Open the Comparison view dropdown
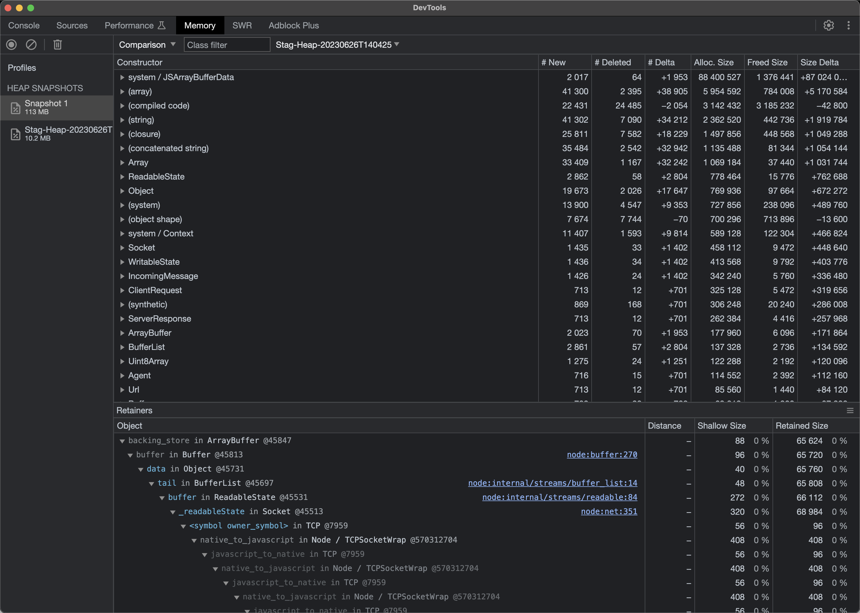 click(x=147, y=45)
